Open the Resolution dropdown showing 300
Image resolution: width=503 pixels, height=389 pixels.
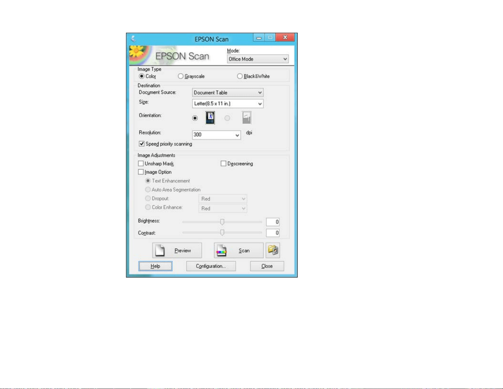point(216,135)
